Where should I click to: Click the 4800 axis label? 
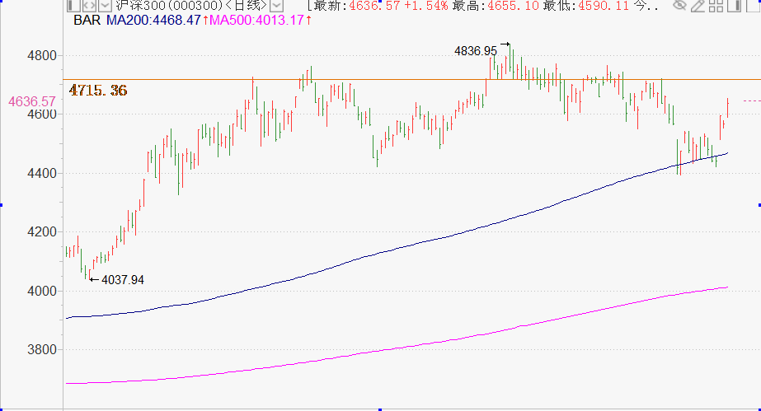(x=42, y=56)
